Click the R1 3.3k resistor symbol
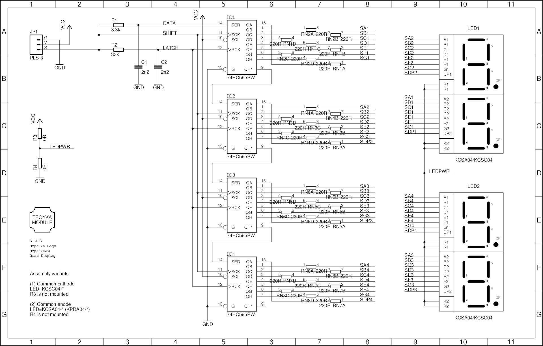Viewport: 543px width, 346px height. point(118,25)
